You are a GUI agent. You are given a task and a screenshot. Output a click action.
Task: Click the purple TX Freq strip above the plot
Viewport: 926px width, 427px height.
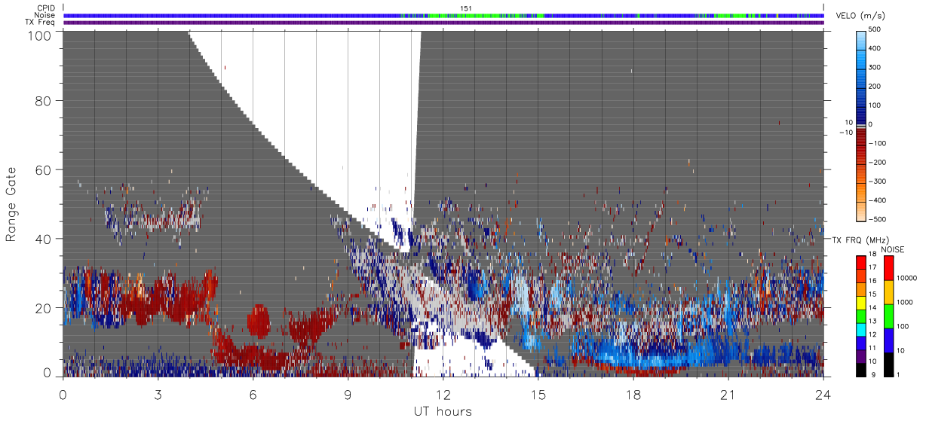(443, 23)
